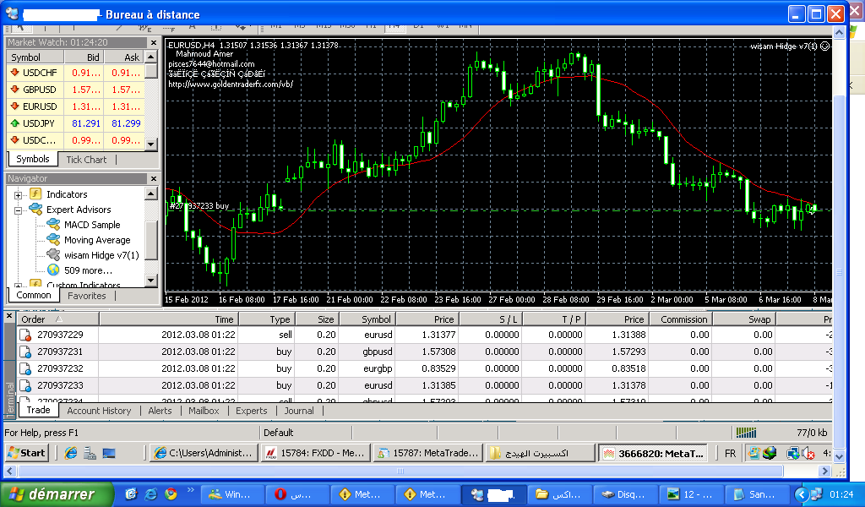Screen dimensions: 865x507
Task: Switch to 15787: MetaTrader taskbar window
Action: click(428, 453)
